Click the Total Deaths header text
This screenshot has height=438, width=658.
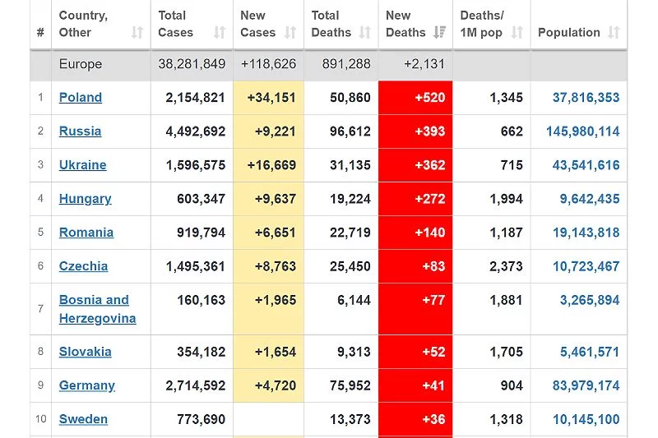(x=331, y=24)
